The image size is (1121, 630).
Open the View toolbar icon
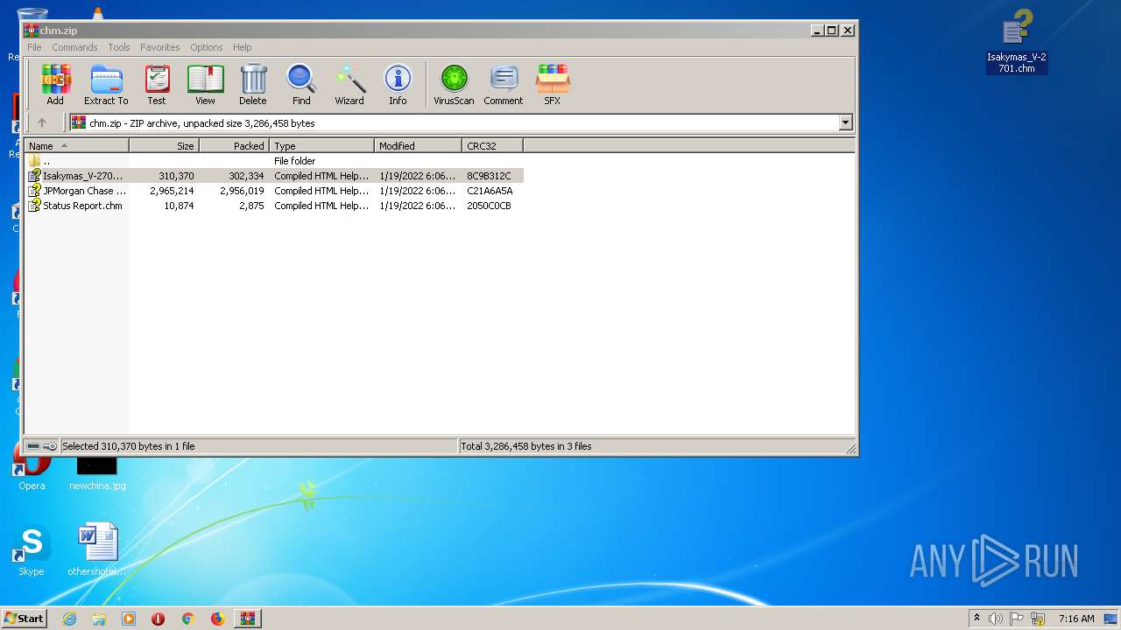[x=205, y=84]
